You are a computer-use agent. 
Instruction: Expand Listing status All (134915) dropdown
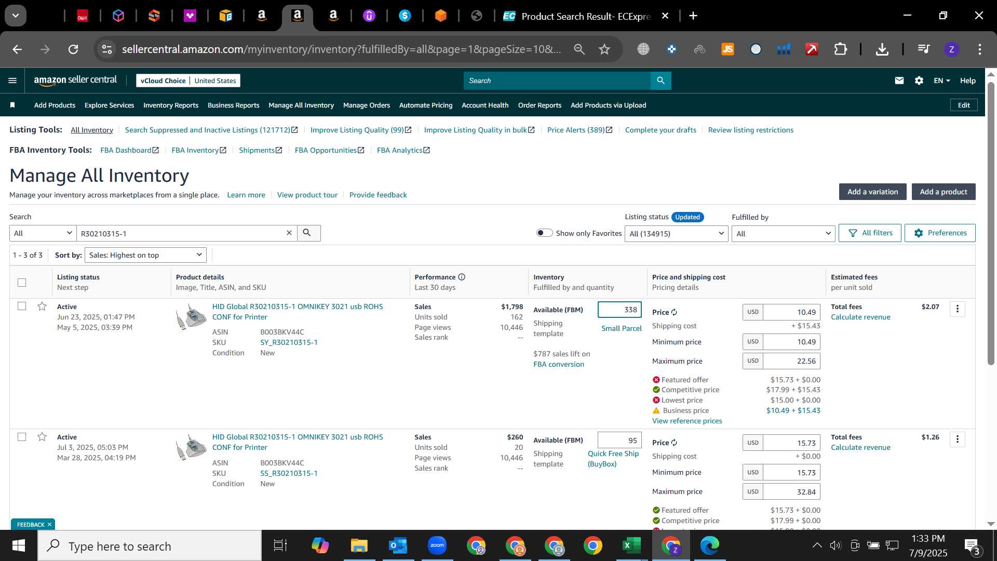tap(676, 233)
